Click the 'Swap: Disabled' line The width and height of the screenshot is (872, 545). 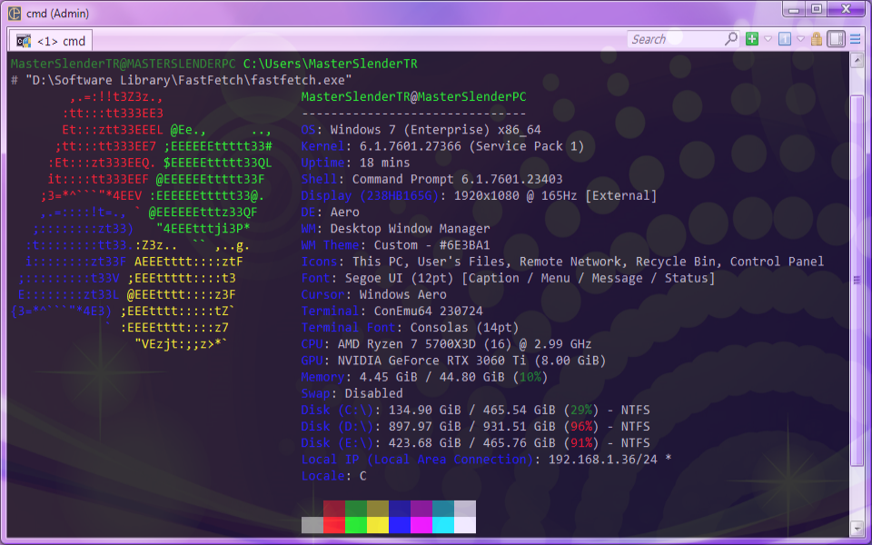(352, 393)
